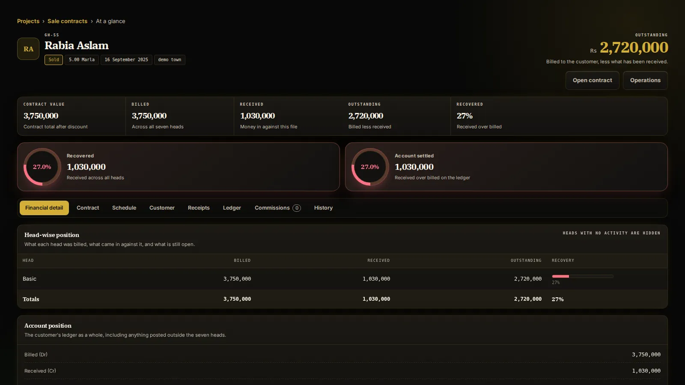The width and height of the screenshot is (685, 385).
Task: Click the Basic row recovery progress bar
Action: (x=583, y=276)
